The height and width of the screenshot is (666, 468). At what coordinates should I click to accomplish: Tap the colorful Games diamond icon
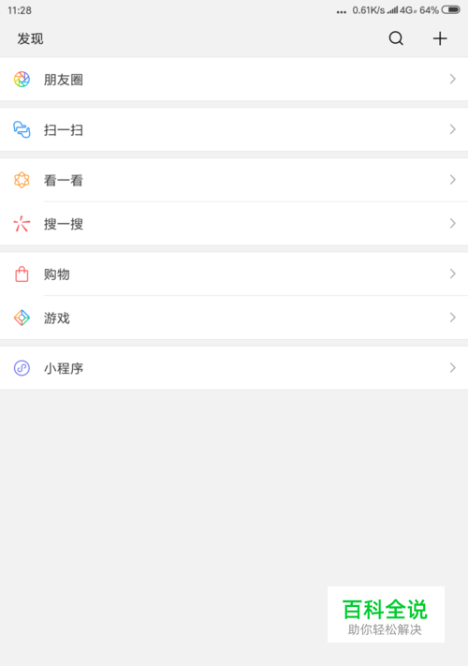[x=22, y=318]
